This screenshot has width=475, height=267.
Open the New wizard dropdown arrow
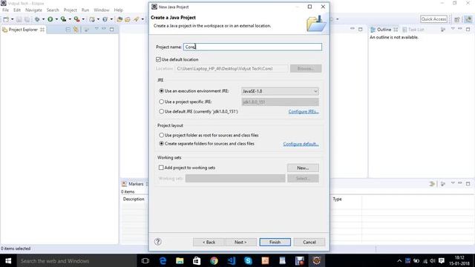(x=12, y=19)
